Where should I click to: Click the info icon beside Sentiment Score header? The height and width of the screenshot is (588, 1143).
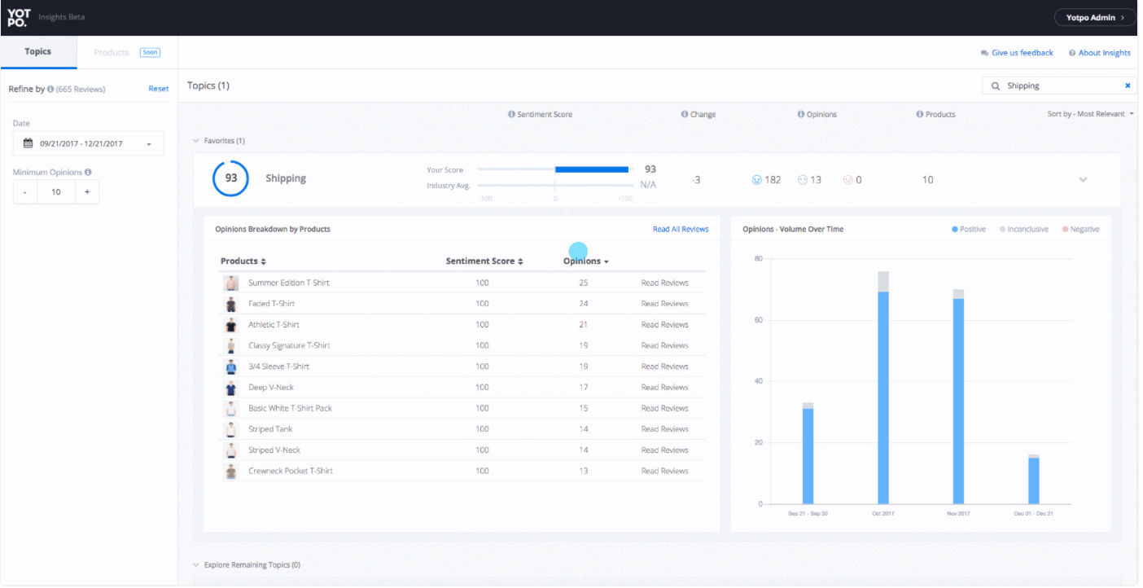coord(511,114)
